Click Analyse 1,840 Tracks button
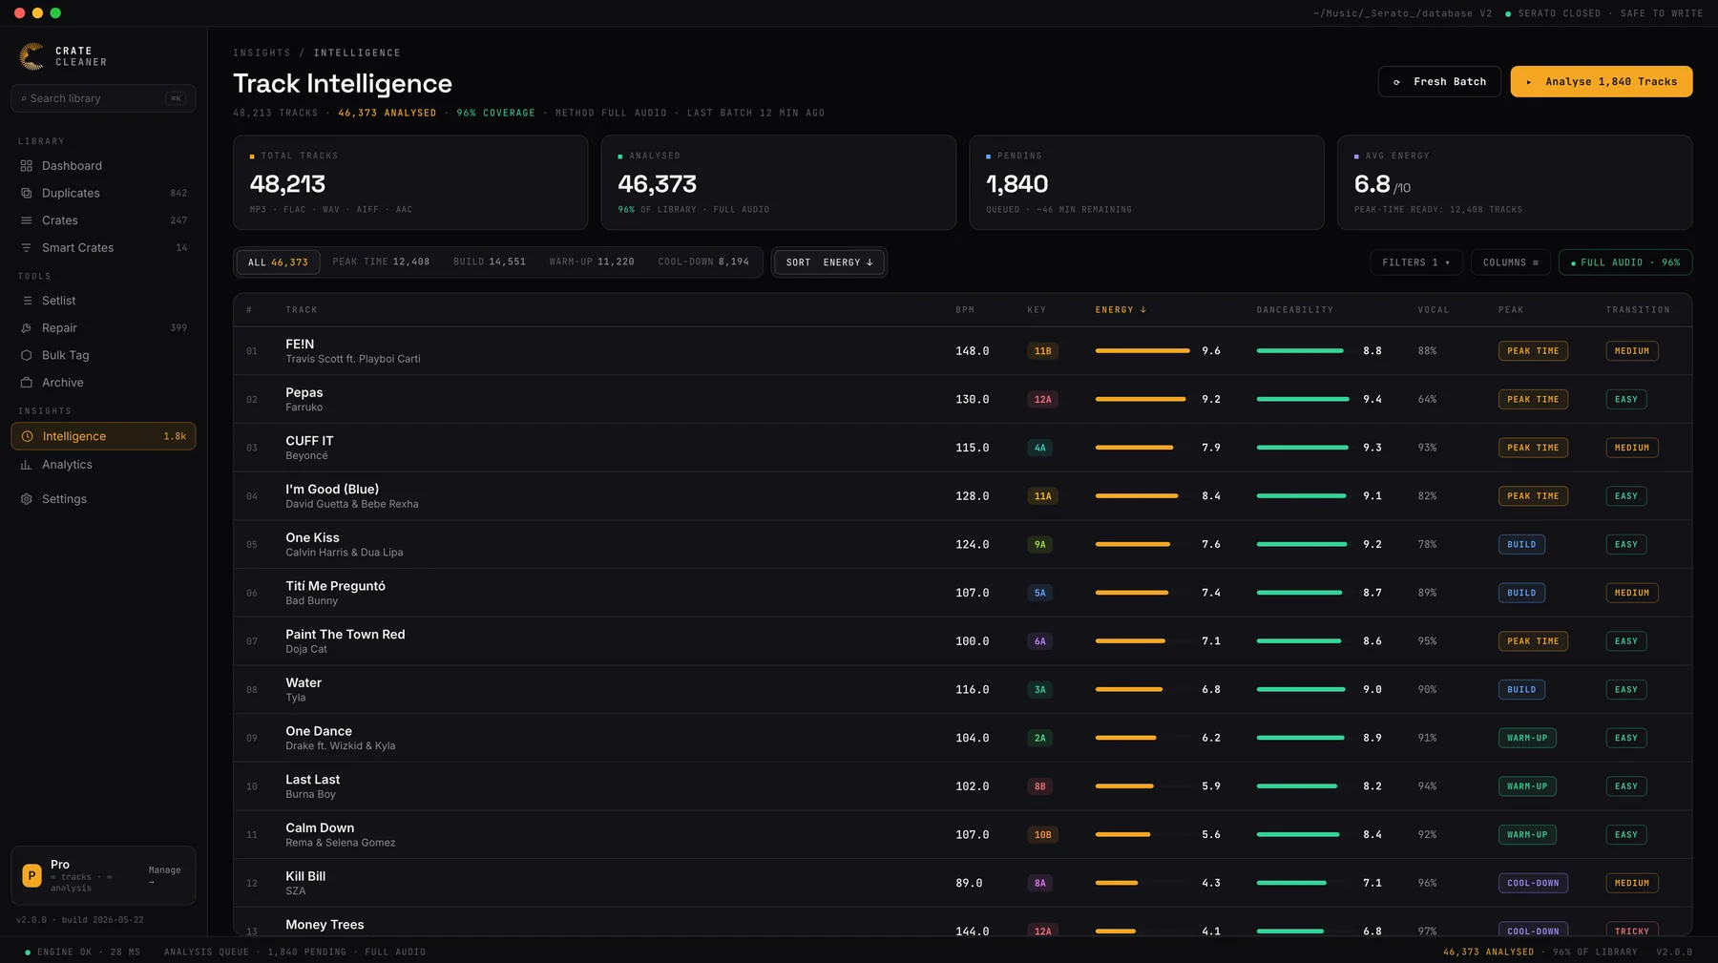Image resolution: width=1718 pixels, height=963 pixels. [1602, 82]
